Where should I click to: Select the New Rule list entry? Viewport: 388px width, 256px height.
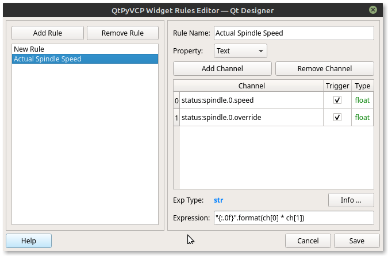(x=85, y=49)
